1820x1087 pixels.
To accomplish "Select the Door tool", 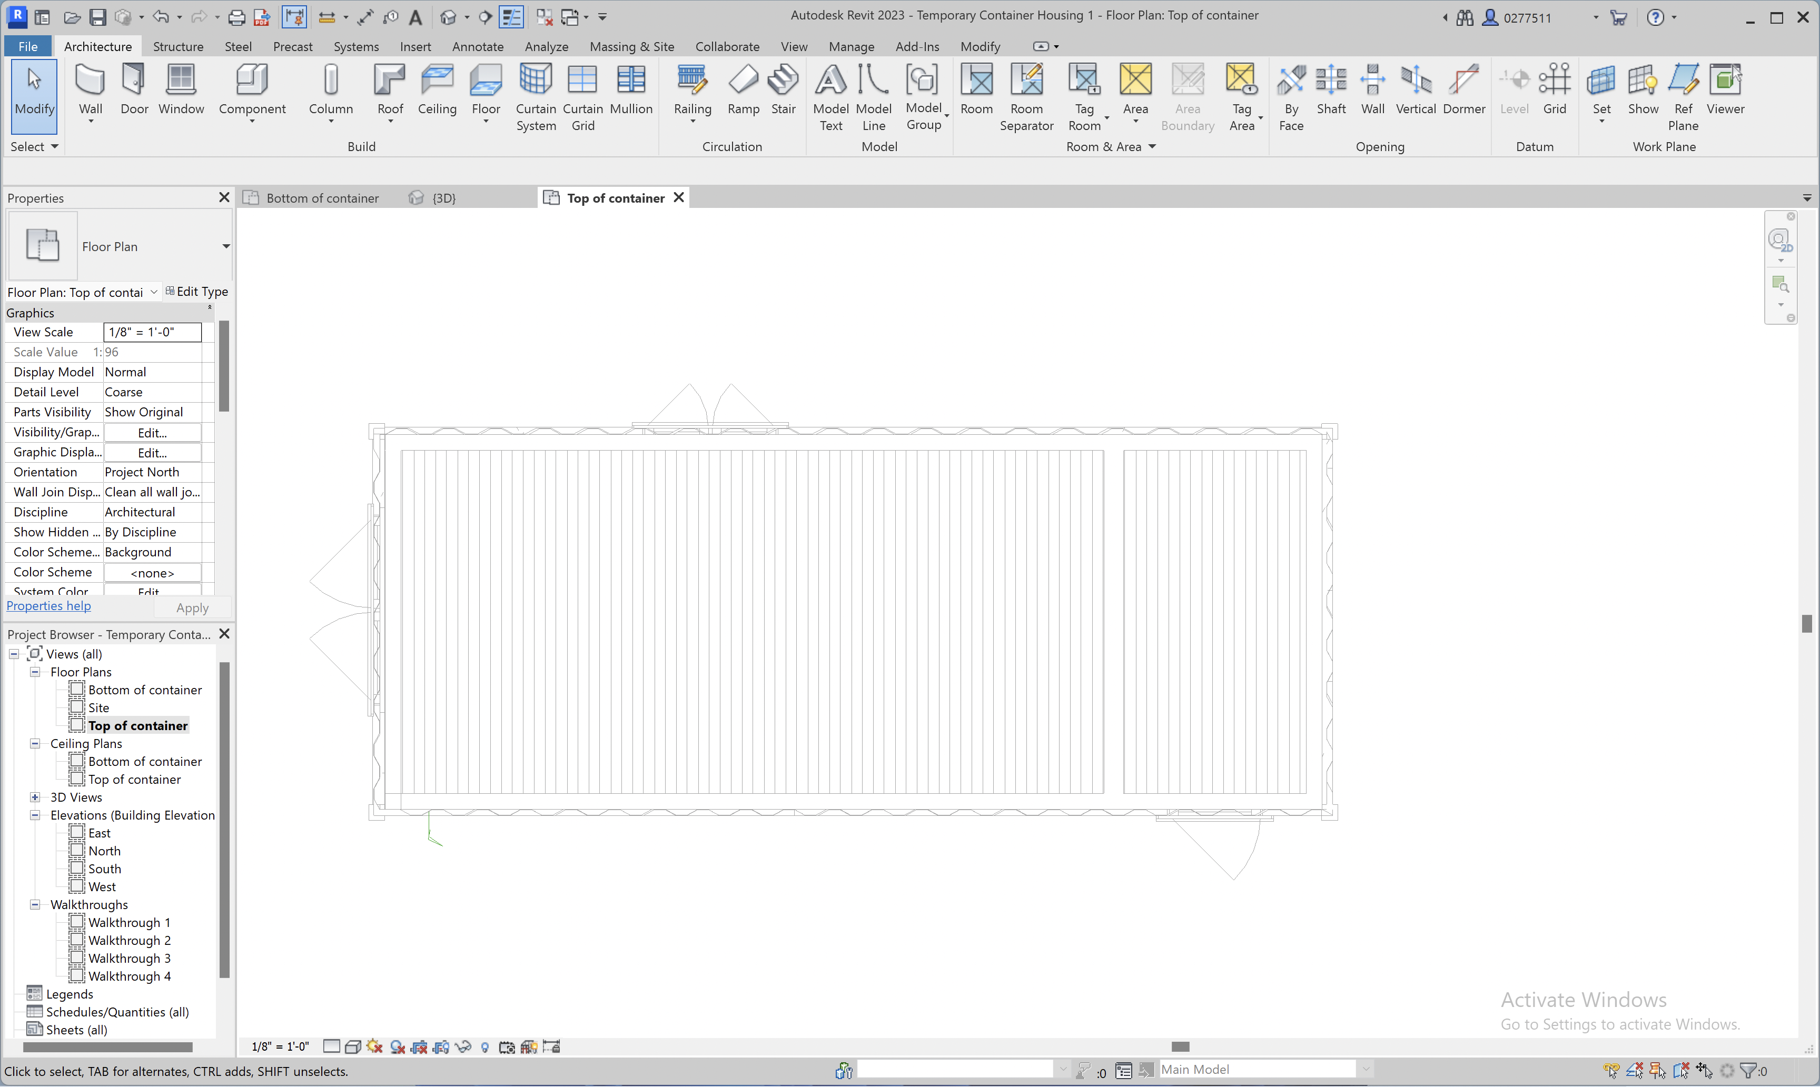I will tap(133, 89).
